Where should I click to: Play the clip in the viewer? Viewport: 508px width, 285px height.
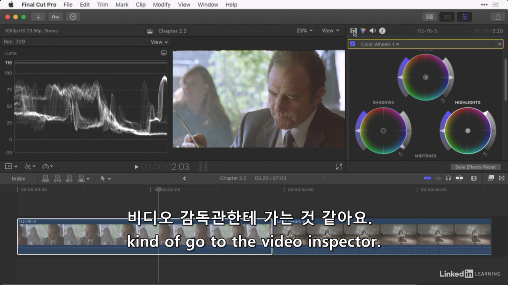137,167
